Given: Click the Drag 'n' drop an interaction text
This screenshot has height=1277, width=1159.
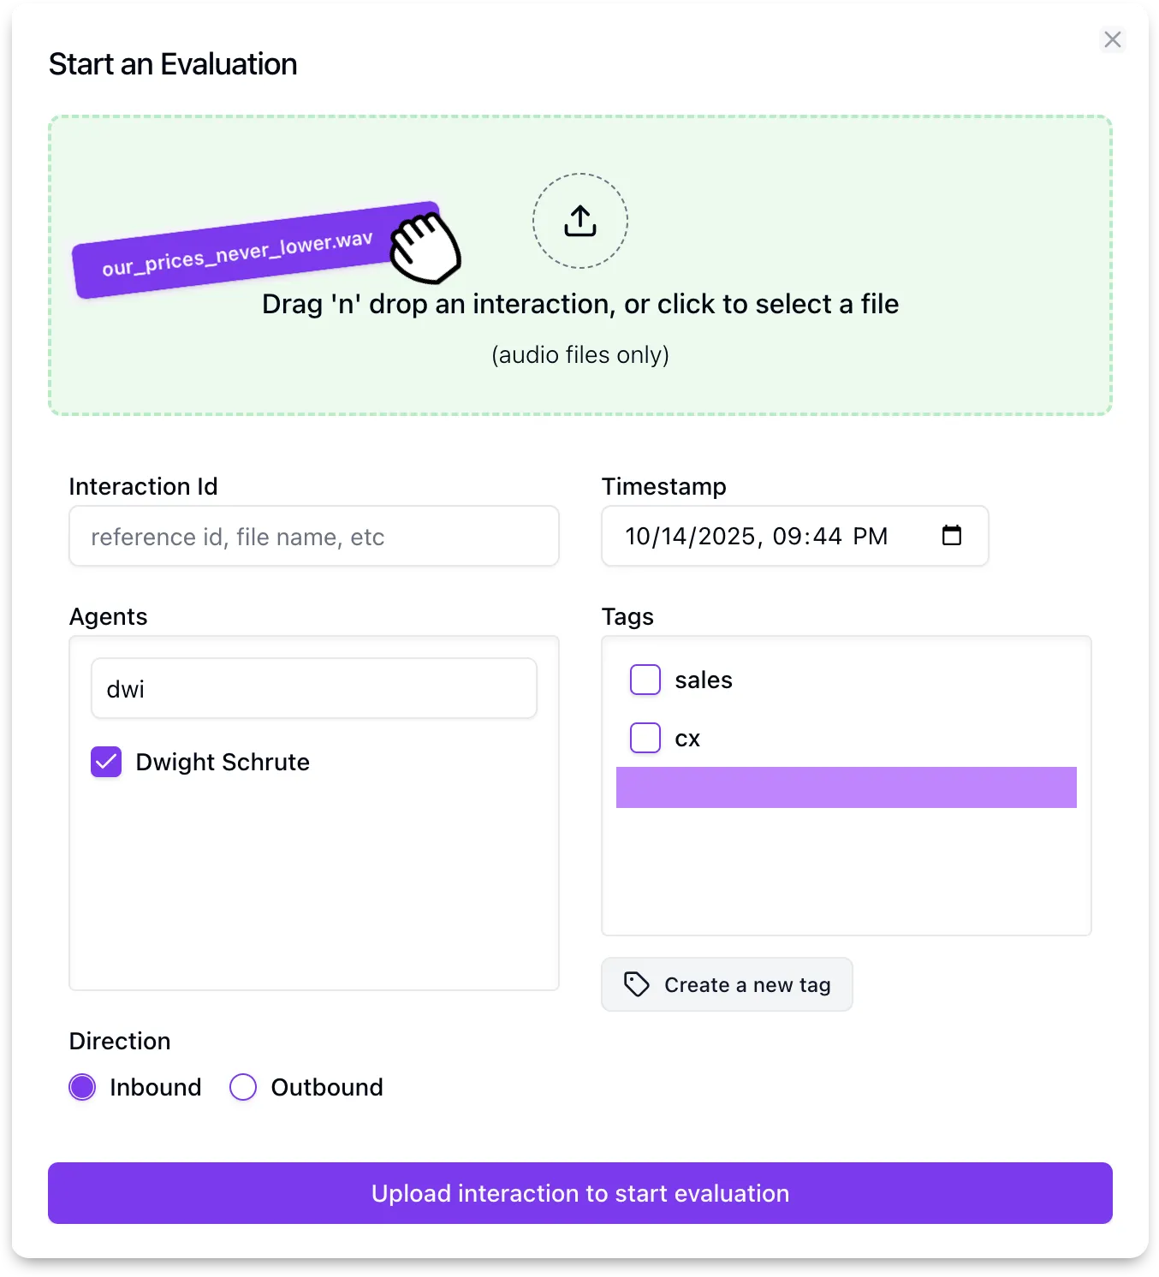Looking at the screenshot, I should pyautogui.click(x=580, y=304).
